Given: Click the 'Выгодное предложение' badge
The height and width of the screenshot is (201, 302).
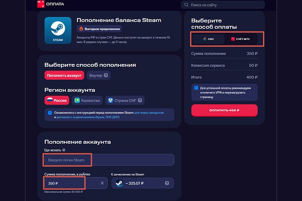Looking at the screenshot, I should click(x=99, y=29).
